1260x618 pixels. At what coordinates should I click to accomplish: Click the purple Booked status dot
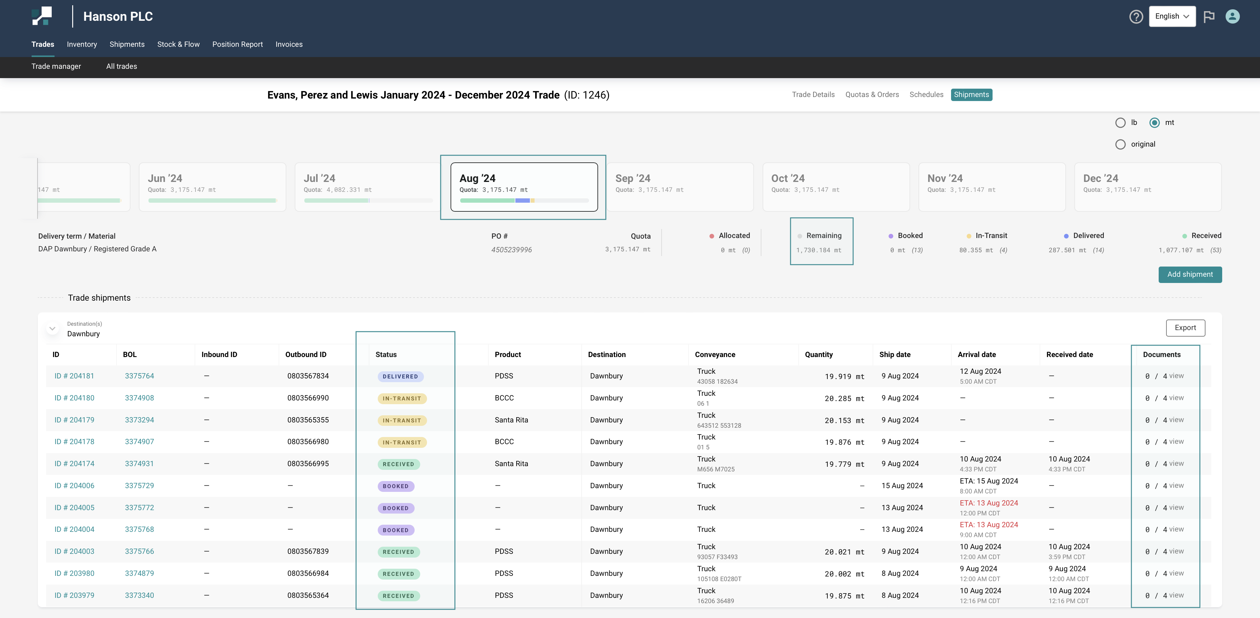click(x=891, y=236)
